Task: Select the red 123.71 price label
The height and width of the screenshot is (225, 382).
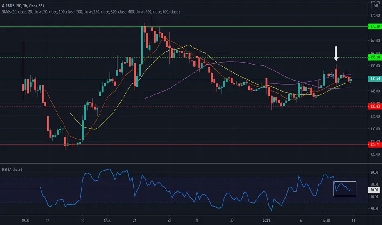Action: click(375, 144)
